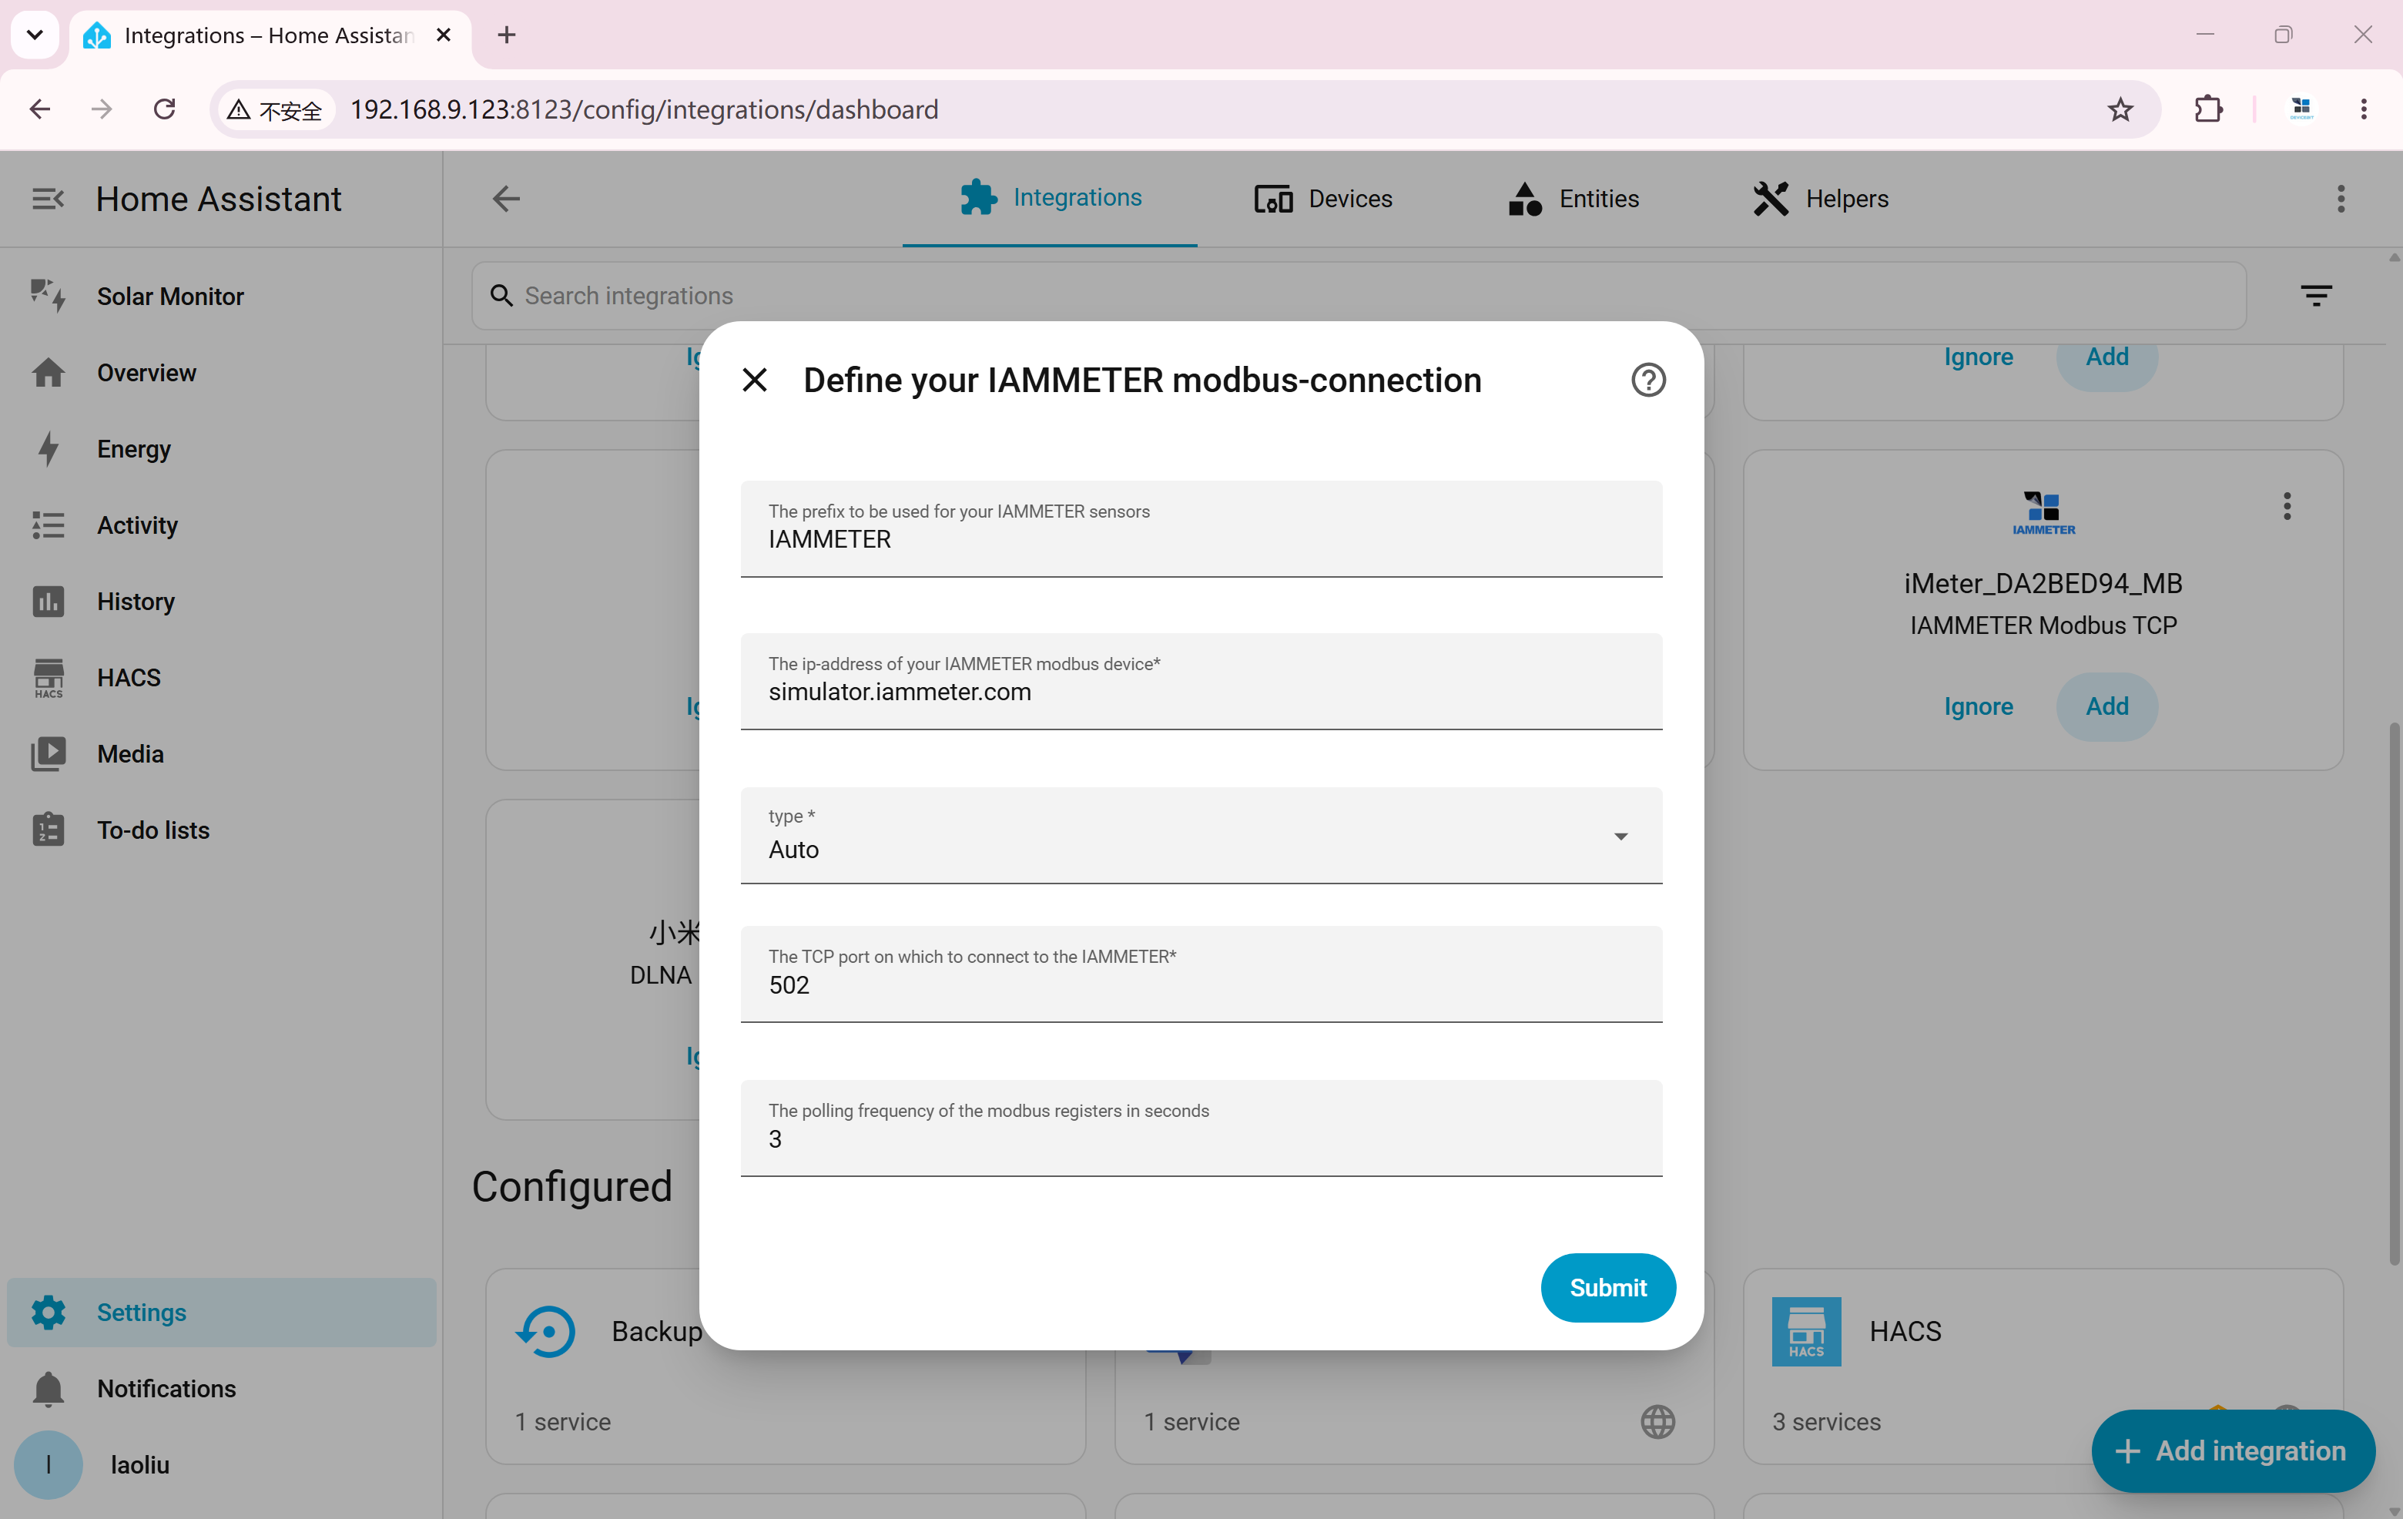This screenshot has width=2403, height=1519.
Task: Open the configured HACS integration card
Action: [2043, 1366]
